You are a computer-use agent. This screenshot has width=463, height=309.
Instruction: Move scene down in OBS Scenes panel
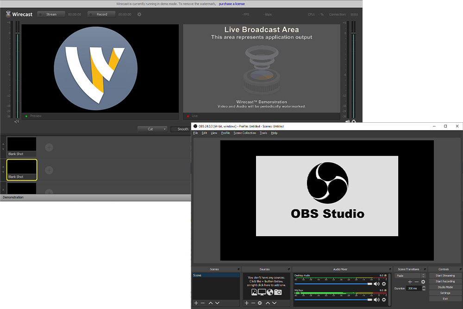[217, 303]
